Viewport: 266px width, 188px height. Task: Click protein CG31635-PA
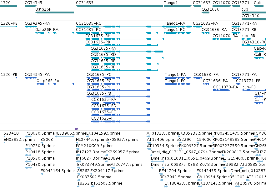tap(121, 103)
